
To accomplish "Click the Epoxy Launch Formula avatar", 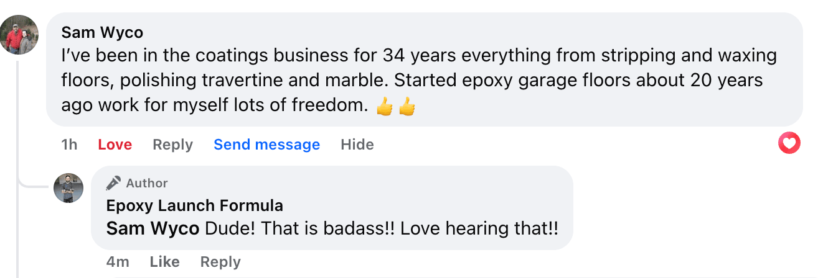I will click(68, 188).
